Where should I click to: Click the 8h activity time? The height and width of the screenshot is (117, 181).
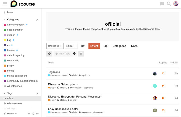click(x=176, y=73)
